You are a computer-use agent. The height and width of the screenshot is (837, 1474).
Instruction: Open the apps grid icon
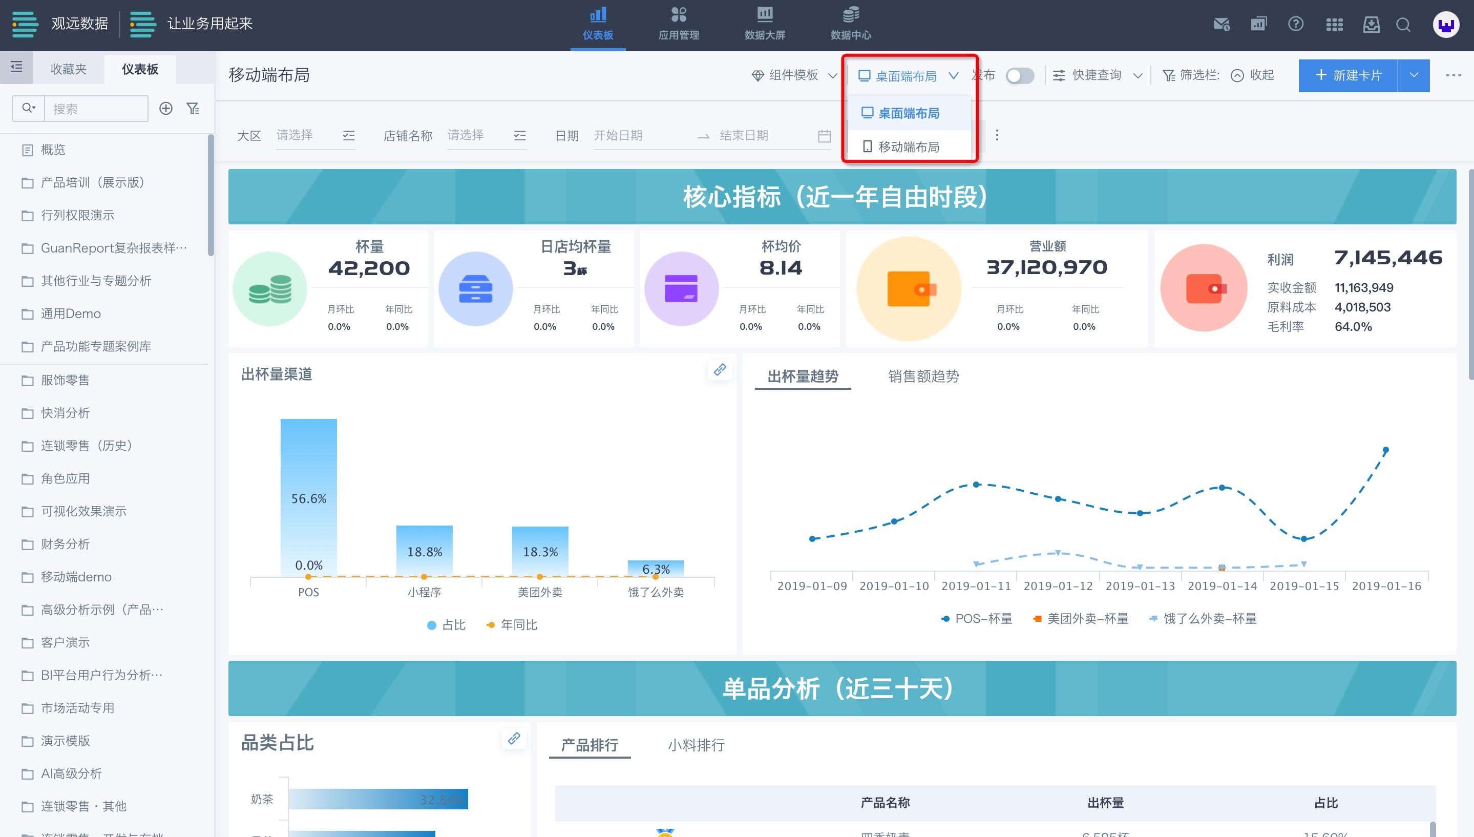tap(1334, 24)
